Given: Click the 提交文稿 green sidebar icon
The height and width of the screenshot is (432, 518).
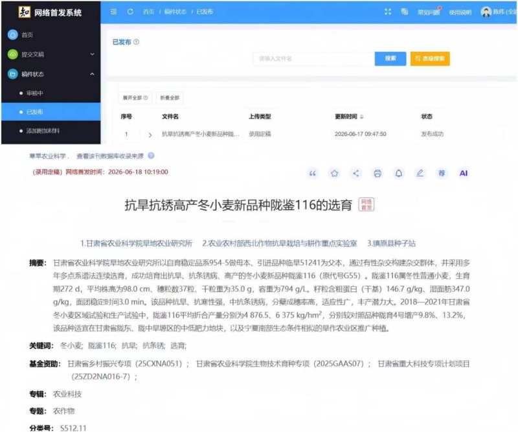Looking at the screenshot, I should [x=12, y=54].
